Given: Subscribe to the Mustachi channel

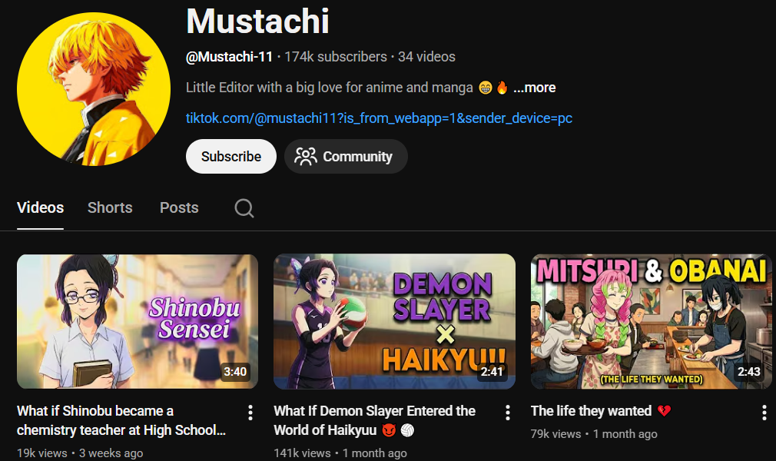Looking at the screenshot, I should tap(231, 157).
